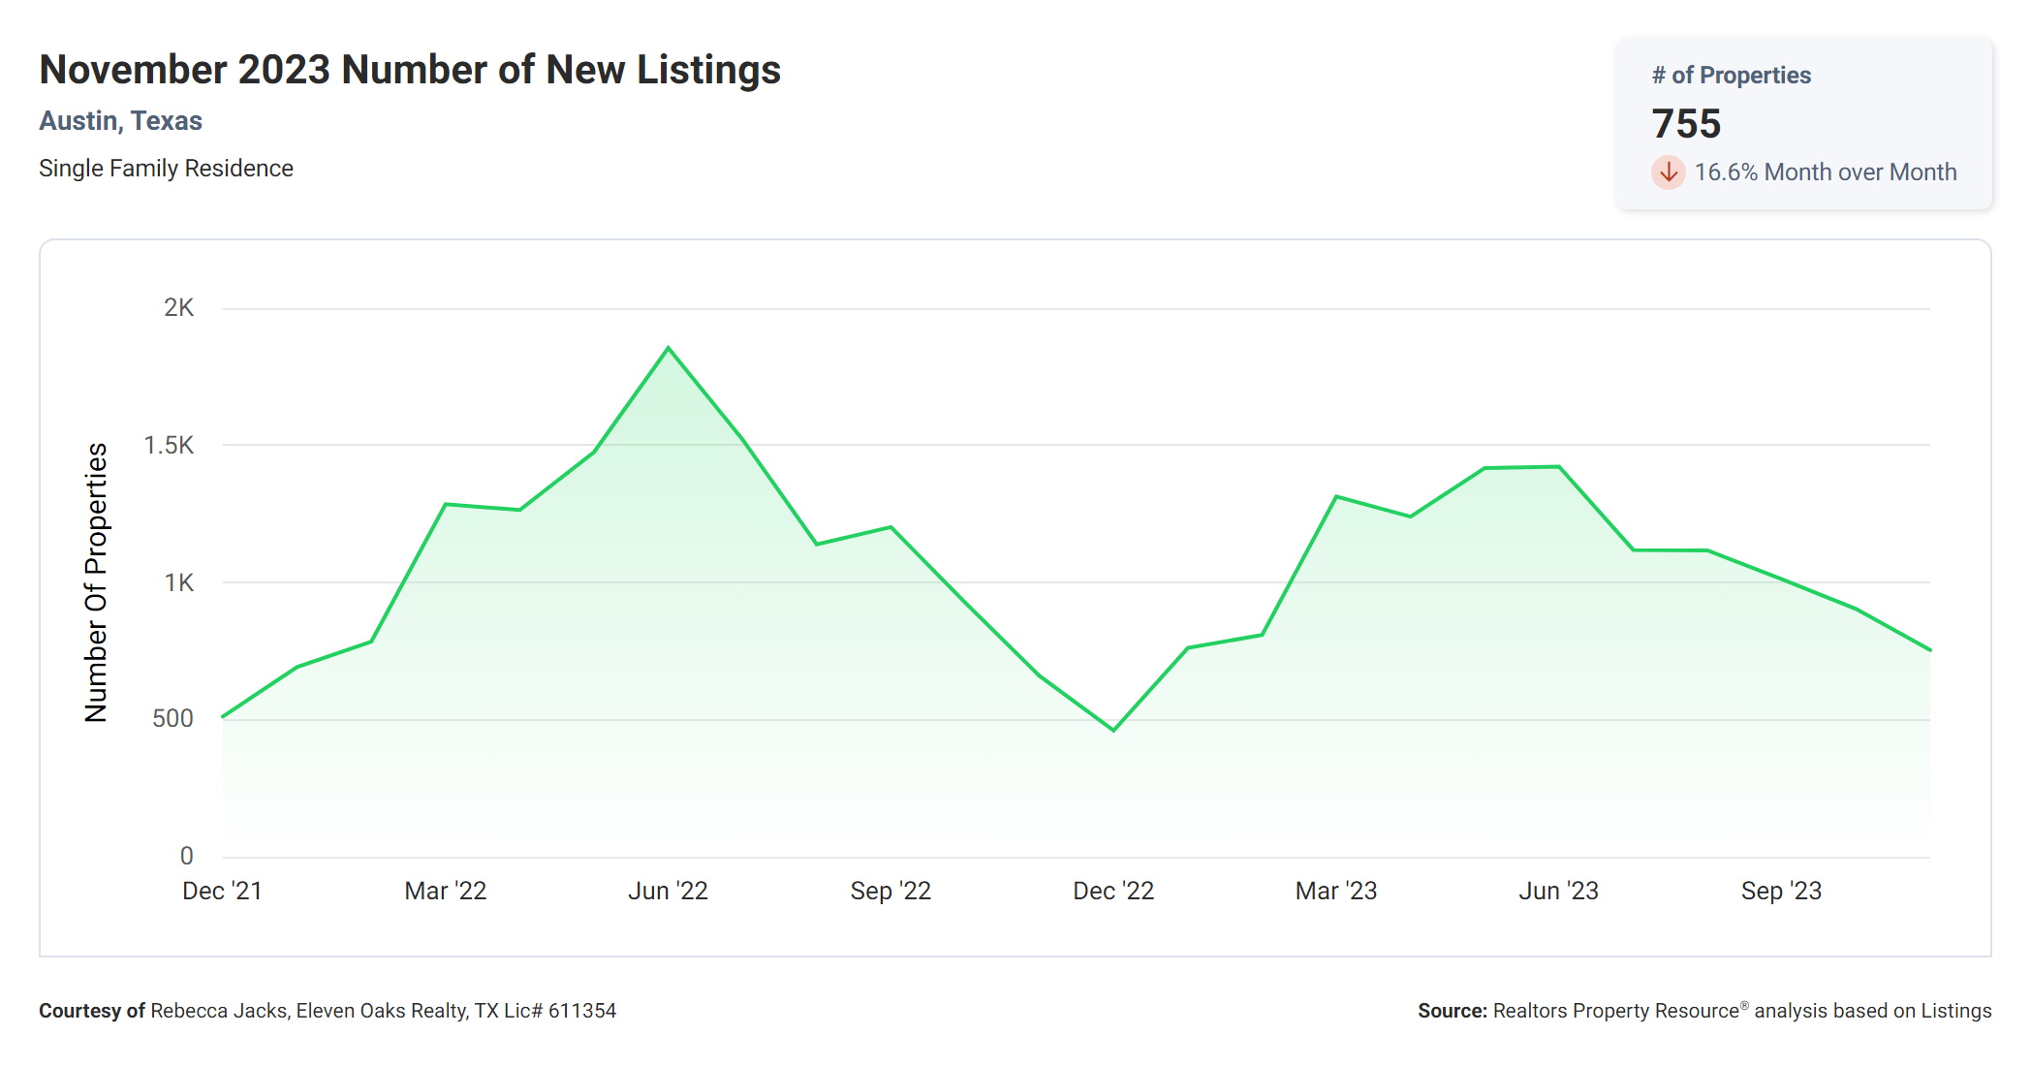Click the 2K y-axis label

(178, 308)
